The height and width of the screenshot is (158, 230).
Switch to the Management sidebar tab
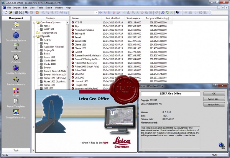click(x=16, y=18)
